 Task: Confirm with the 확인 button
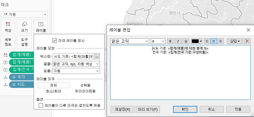(x=185, y=109)
